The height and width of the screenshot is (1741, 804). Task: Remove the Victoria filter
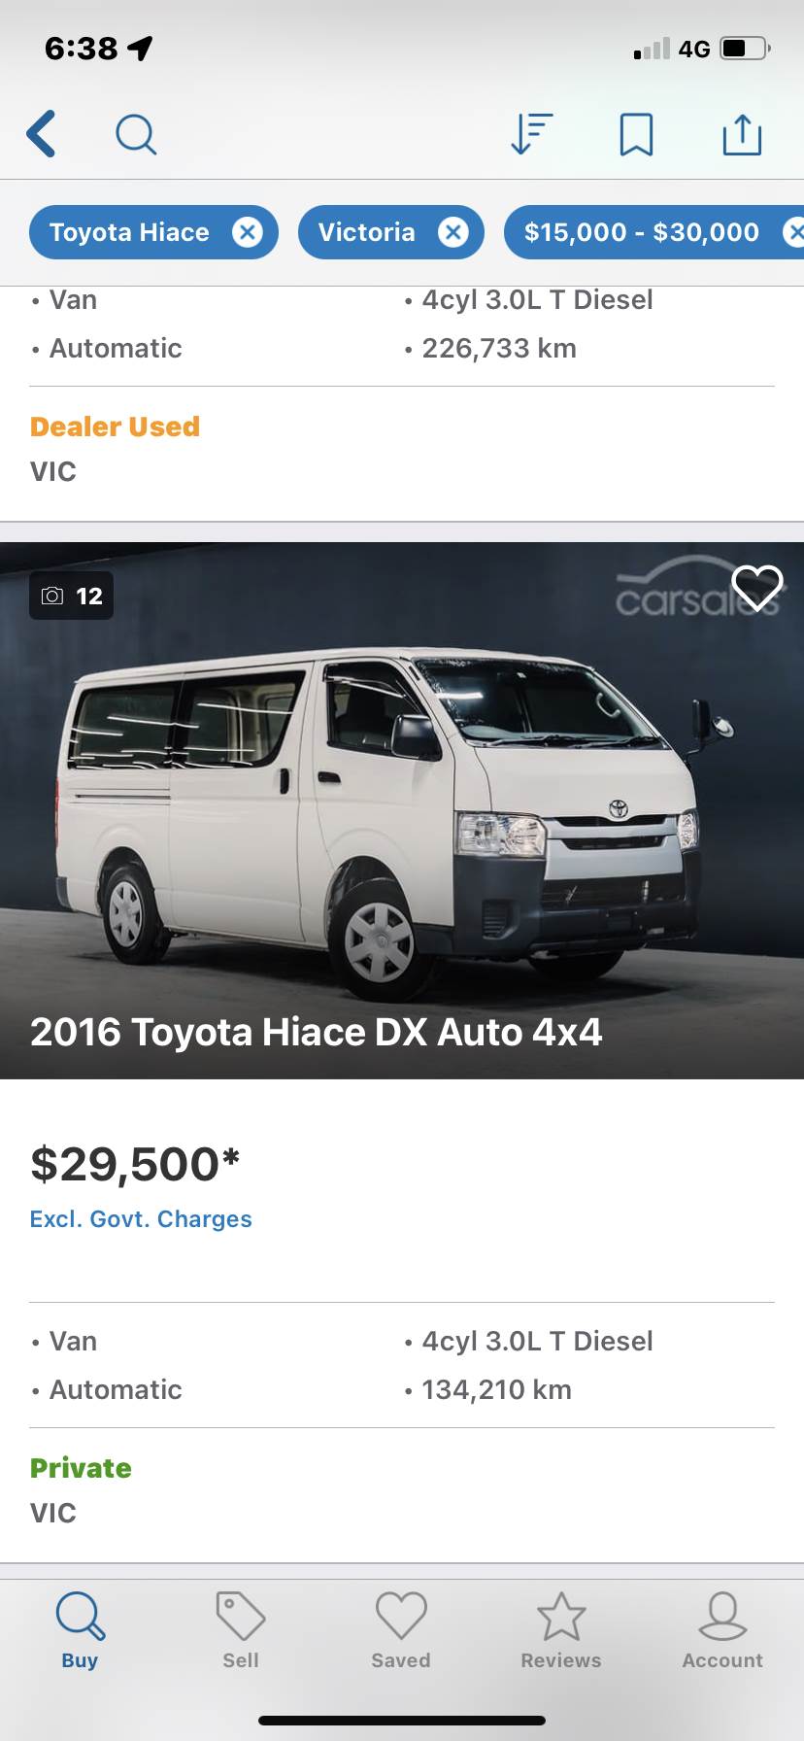(453, 232)
